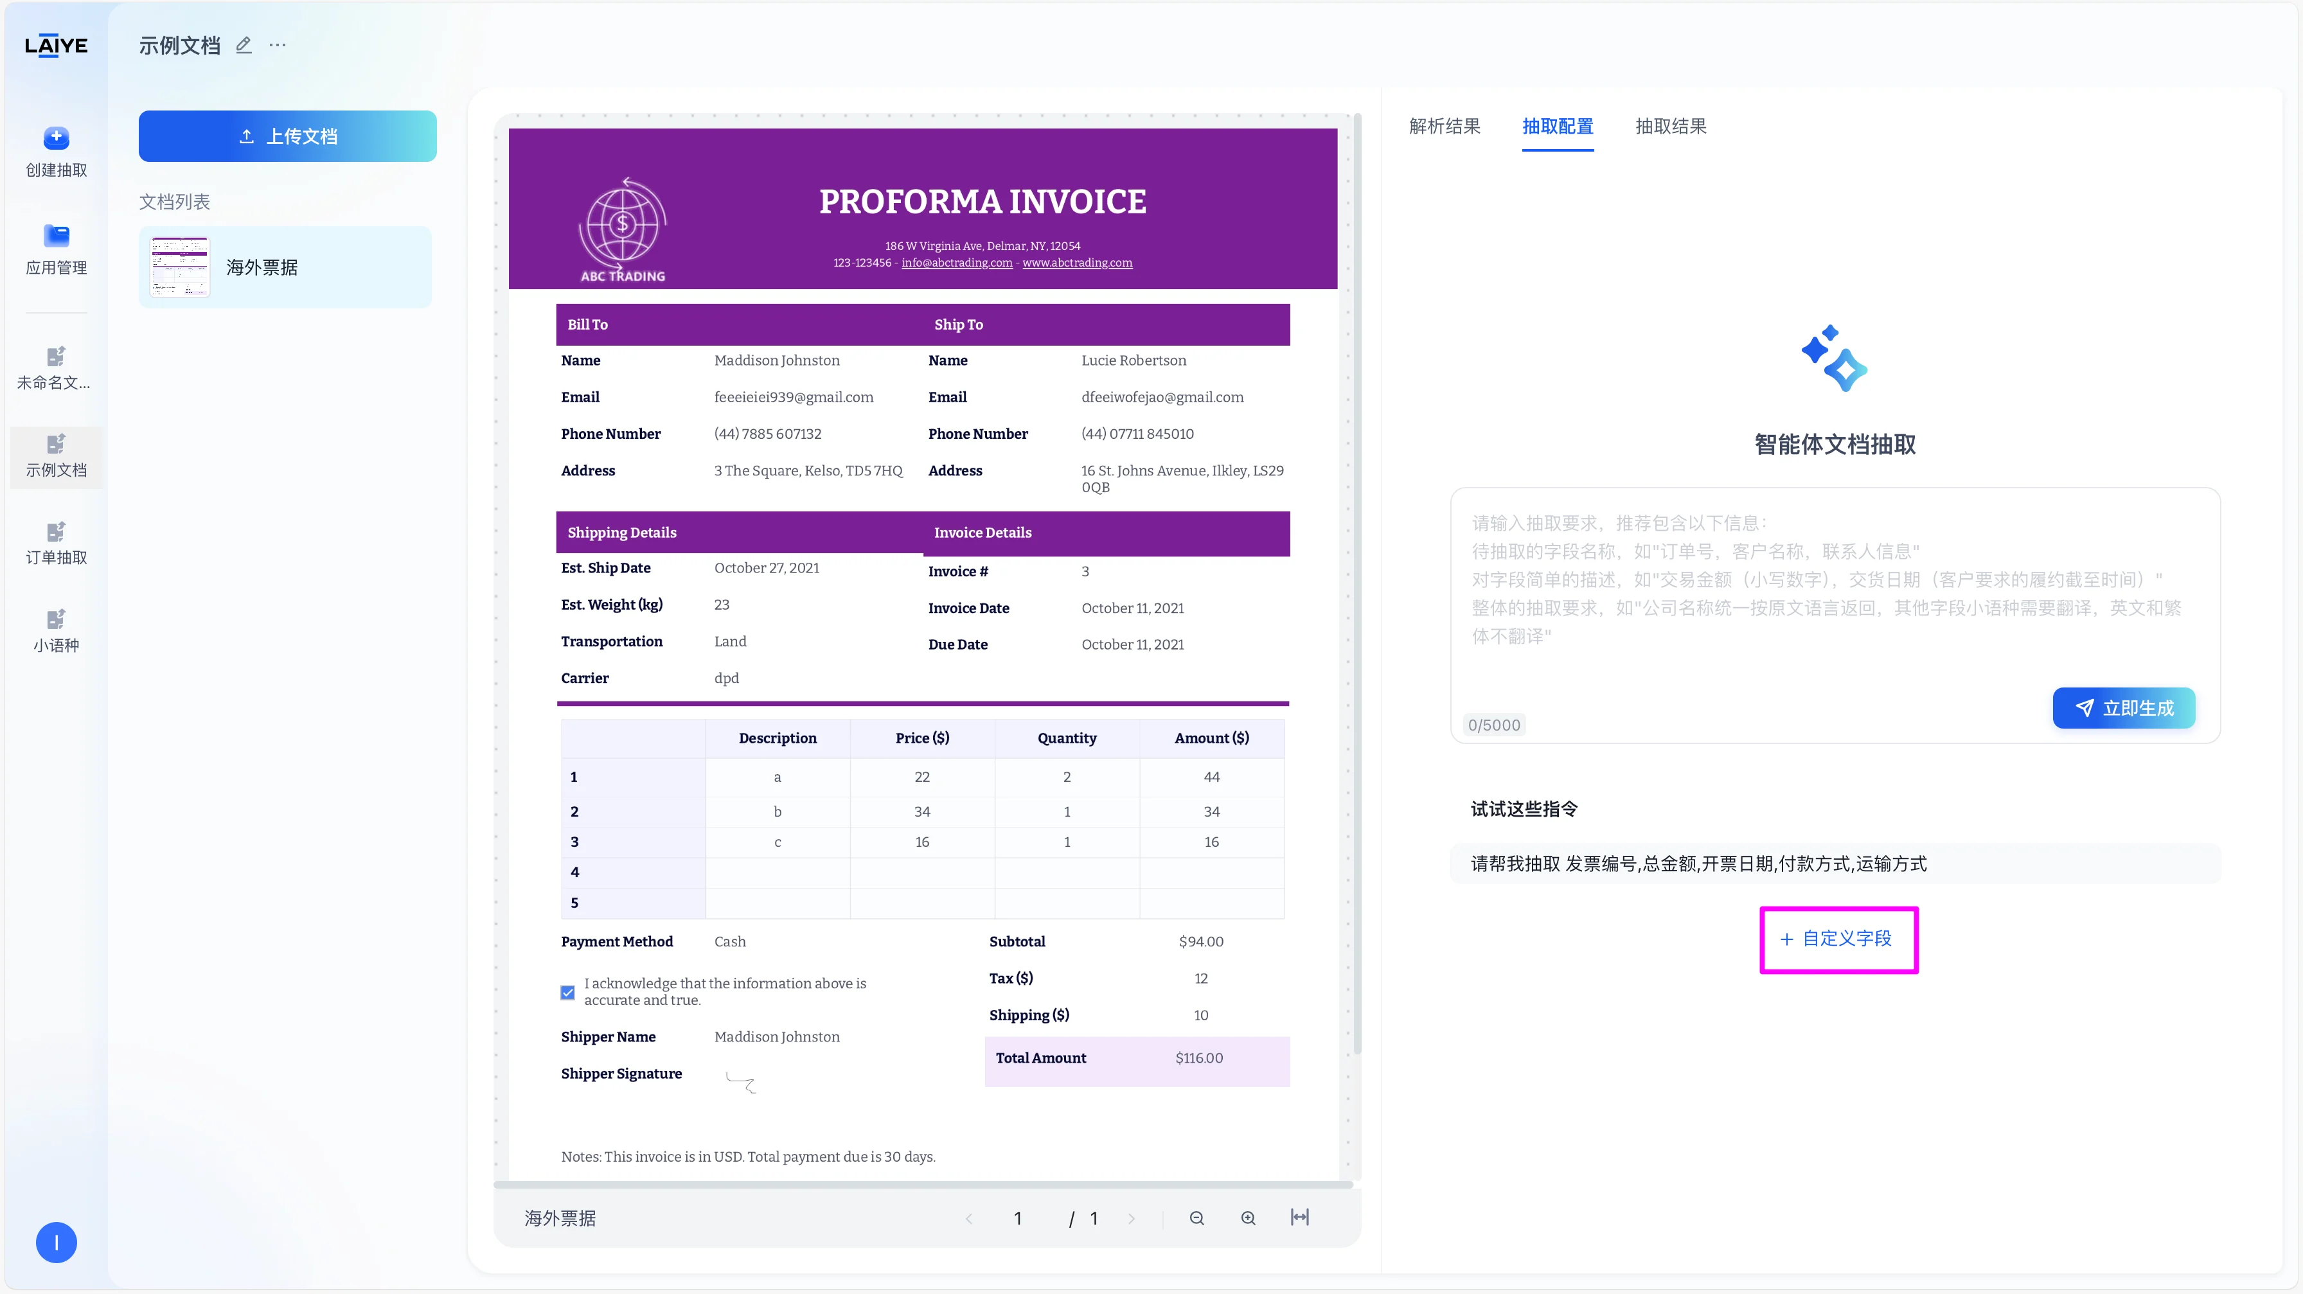The height and width of the screenshot is (1294, 2303).
Task: Click the Total Amount value $116.00
Action: point(1199,1058)
